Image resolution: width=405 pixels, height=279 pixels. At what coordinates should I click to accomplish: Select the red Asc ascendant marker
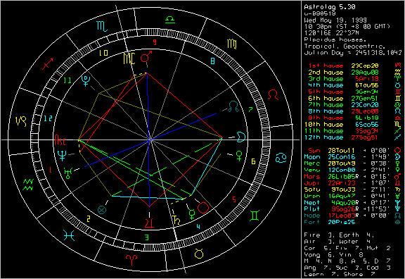pyautogui.click(x=60, y=140)
